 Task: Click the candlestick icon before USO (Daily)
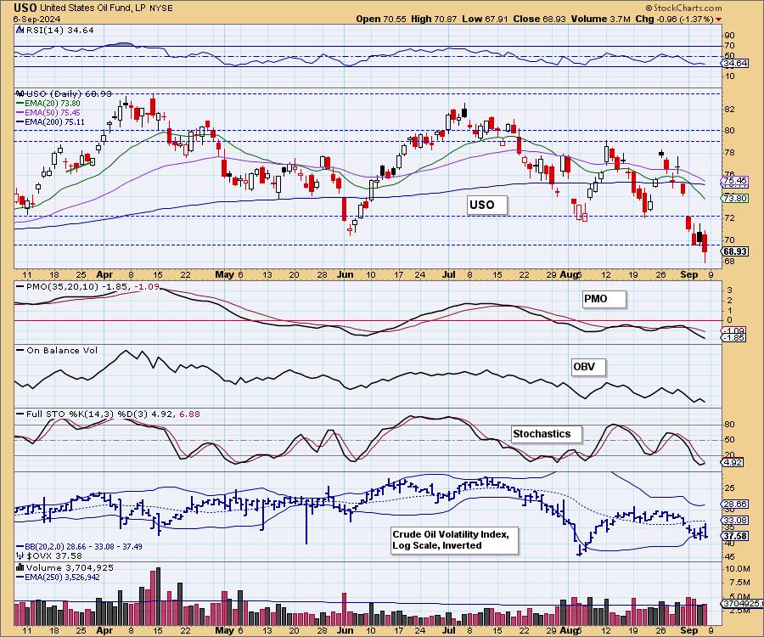click(20, 93)
